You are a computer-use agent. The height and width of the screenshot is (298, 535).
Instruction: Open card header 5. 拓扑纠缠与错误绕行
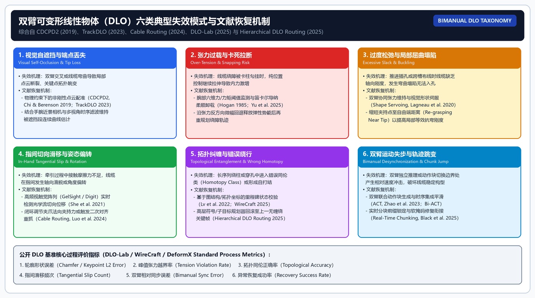click(267, 157)
